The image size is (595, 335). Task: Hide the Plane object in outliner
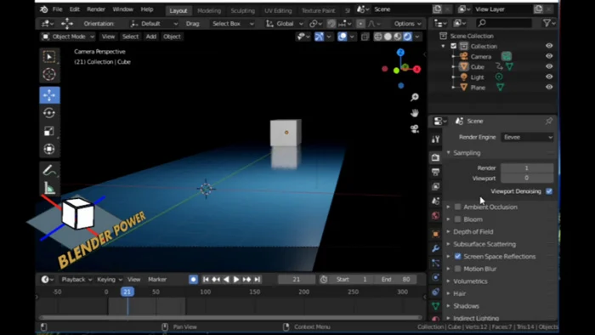click(549, 87)
